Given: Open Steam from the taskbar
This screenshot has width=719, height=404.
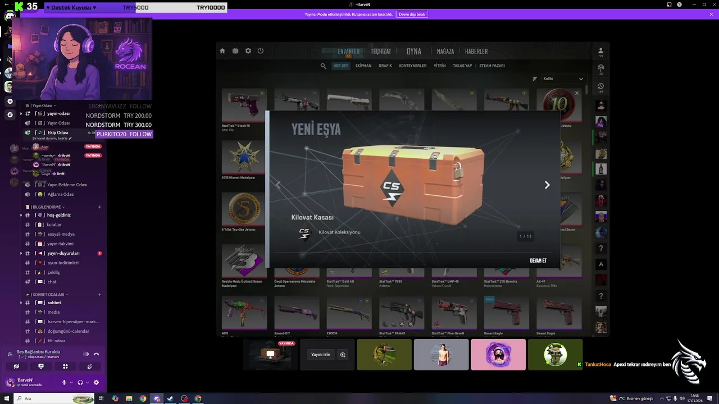Looking at the screenshot, I should pos(170,398).
